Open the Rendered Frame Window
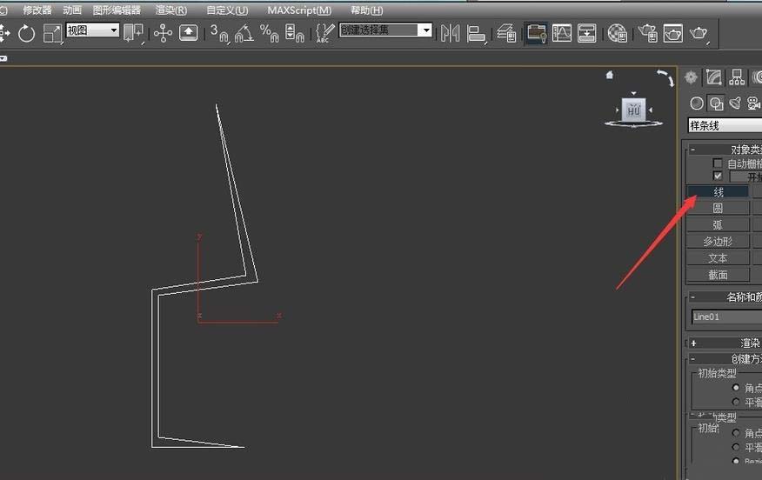Image resolution: width=762 pixels, height=480 pixels. (x=673, y=34)
